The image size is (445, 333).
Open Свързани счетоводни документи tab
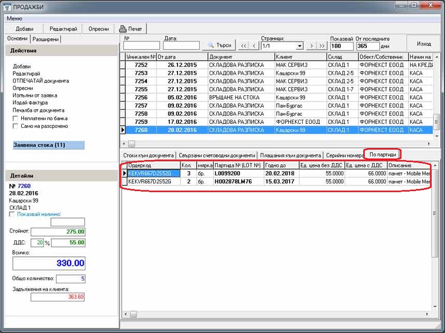(217, 155)
